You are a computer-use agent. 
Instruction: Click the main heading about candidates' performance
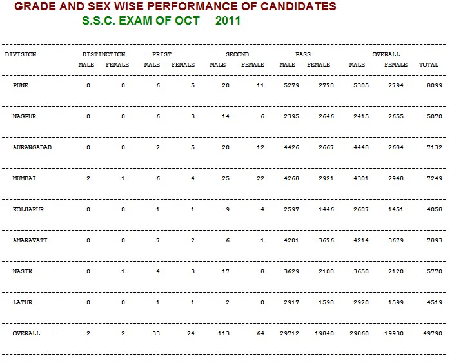click(175, 6)
